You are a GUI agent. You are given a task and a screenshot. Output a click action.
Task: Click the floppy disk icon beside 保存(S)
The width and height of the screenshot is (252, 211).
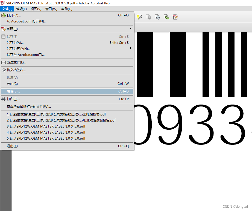pyautogui.click(x=3, y=36)
